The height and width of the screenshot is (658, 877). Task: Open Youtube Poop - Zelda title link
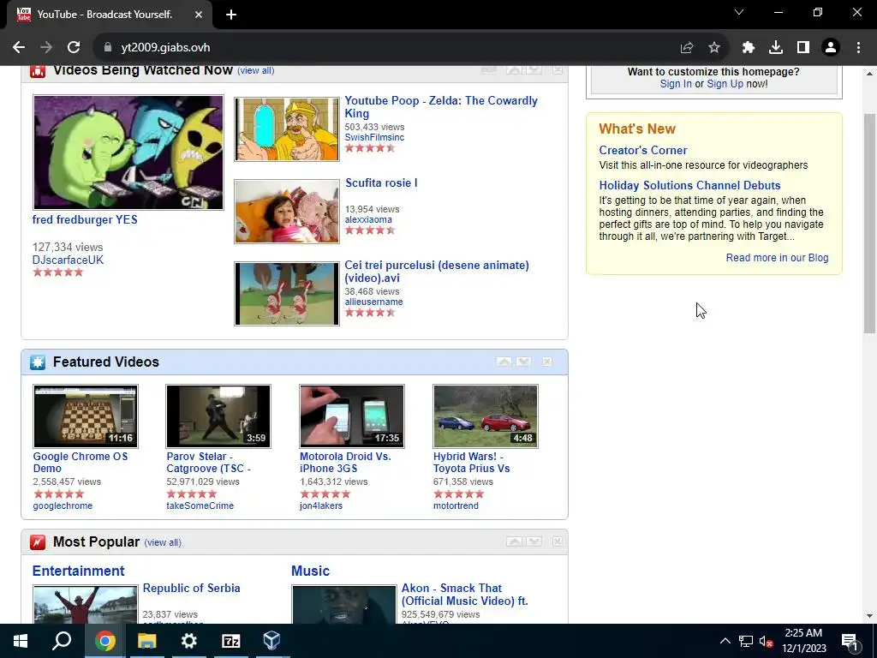441,107
